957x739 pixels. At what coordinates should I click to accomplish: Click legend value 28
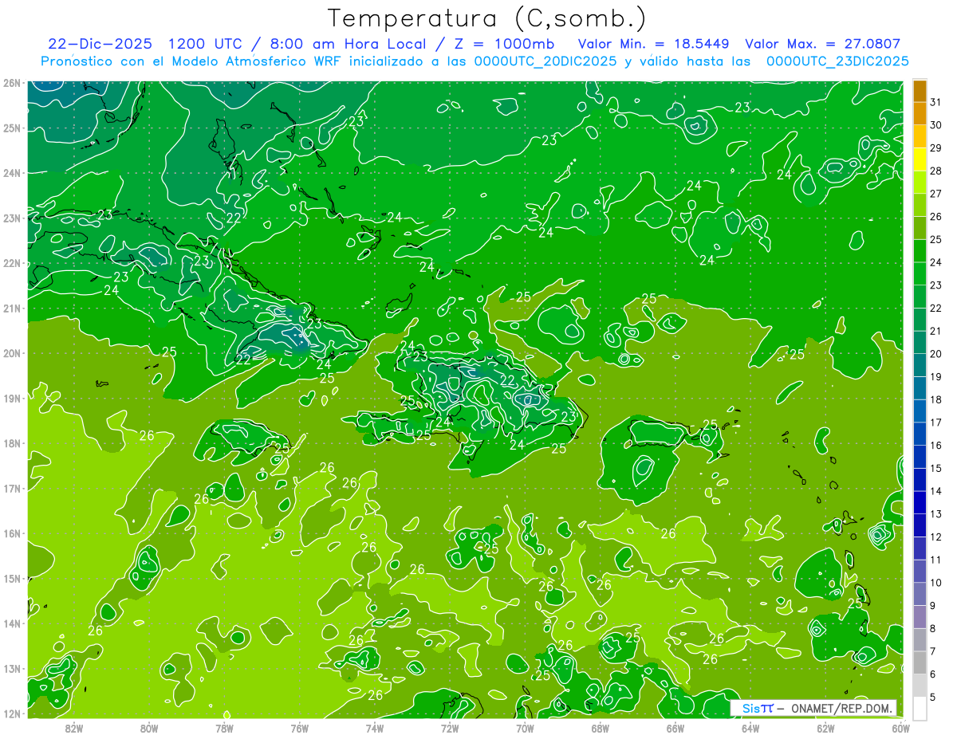[x=936, y=171]
